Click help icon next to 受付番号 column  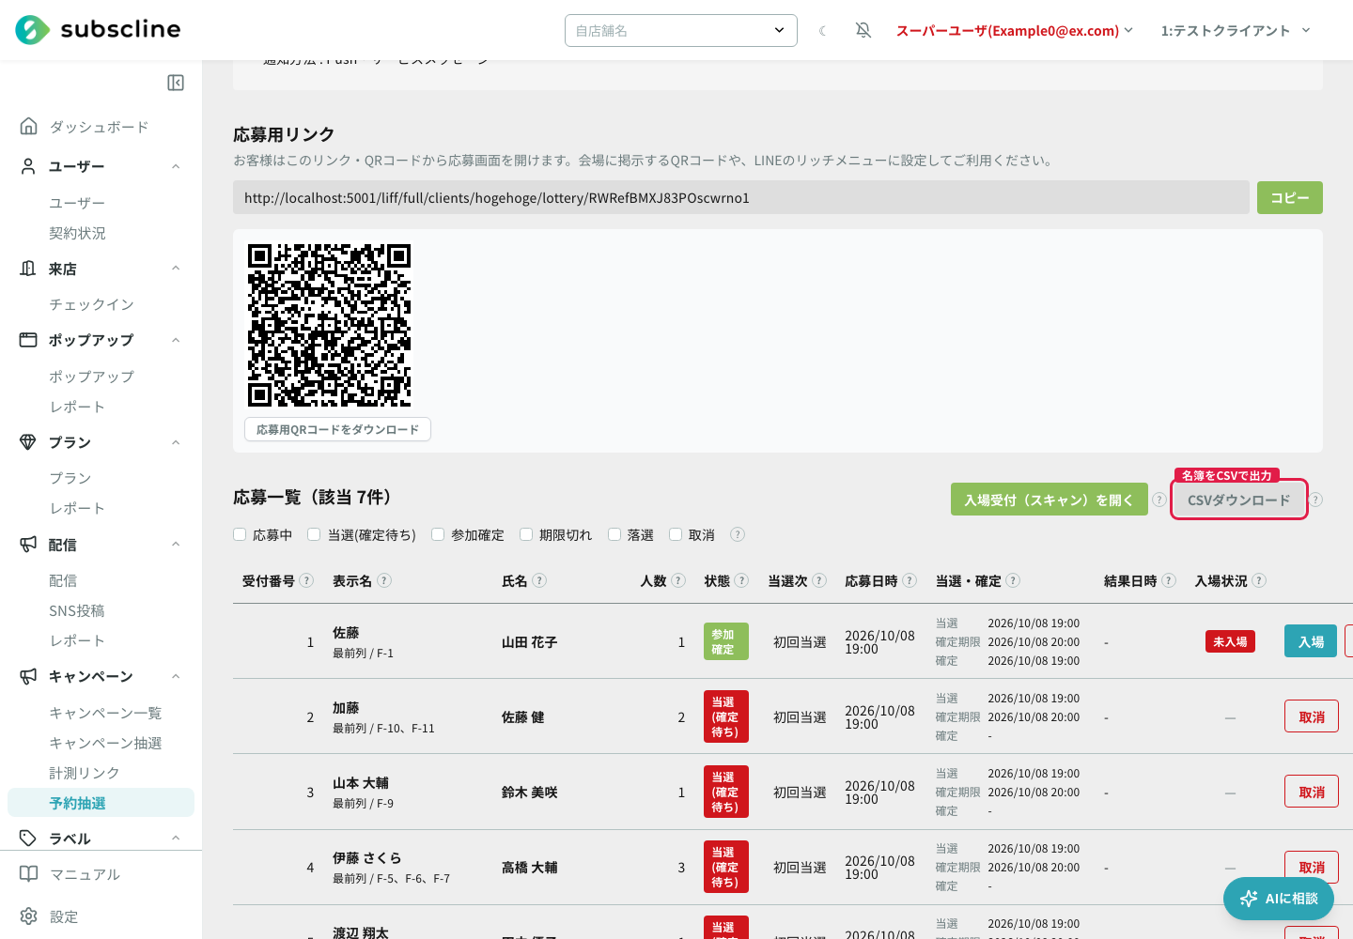pyautogui.click(x=306, y=580)
